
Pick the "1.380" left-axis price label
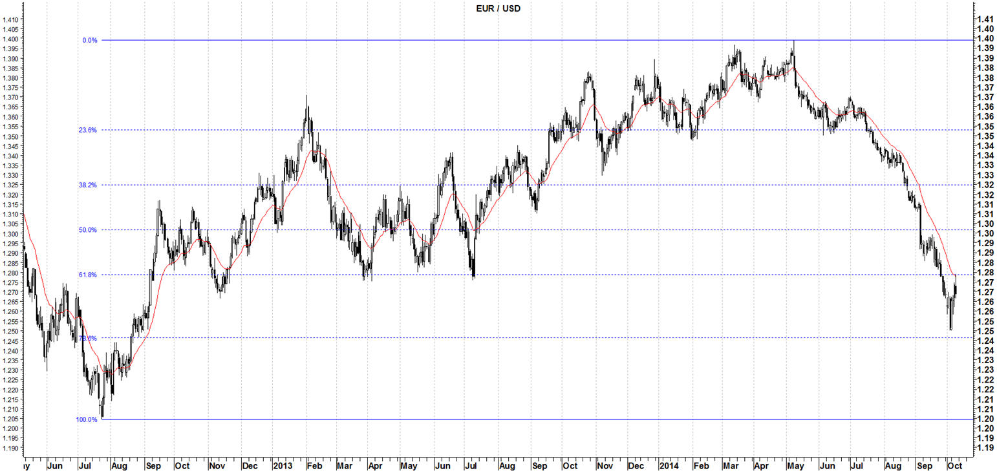pos(10,78)
